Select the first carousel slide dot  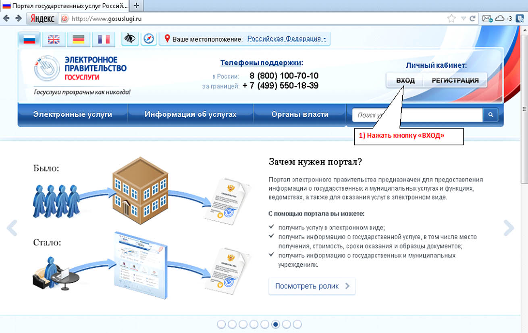(x=221, y=324)
